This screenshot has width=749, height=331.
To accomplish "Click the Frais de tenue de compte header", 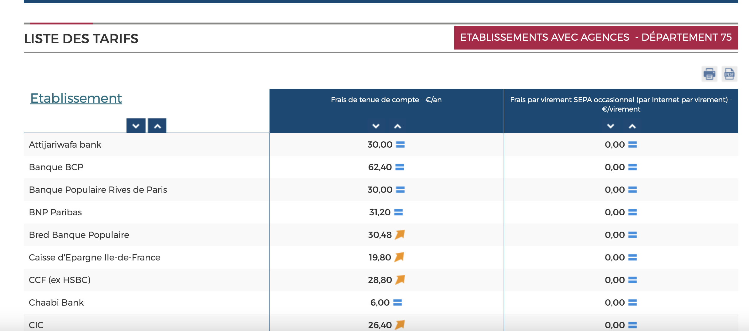I will (386, 100).
